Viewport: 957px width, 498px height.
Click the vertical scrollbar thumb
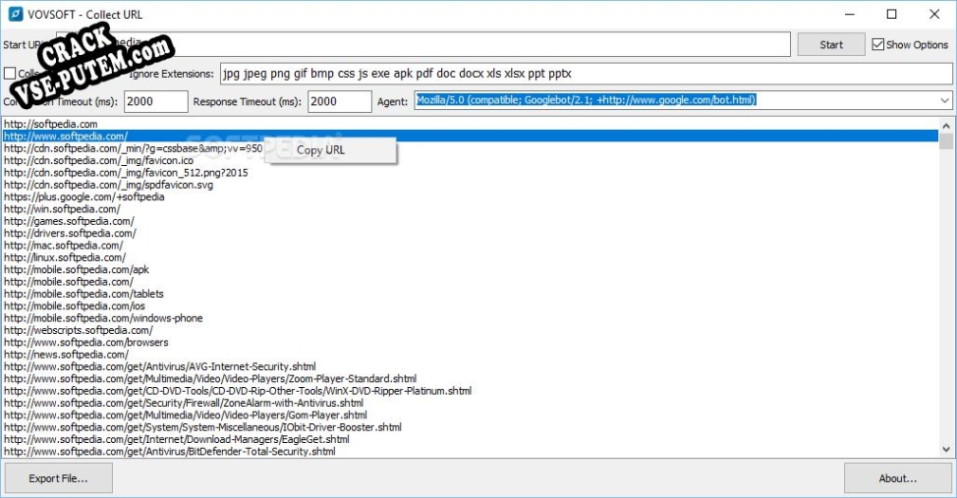pos(946,141)
